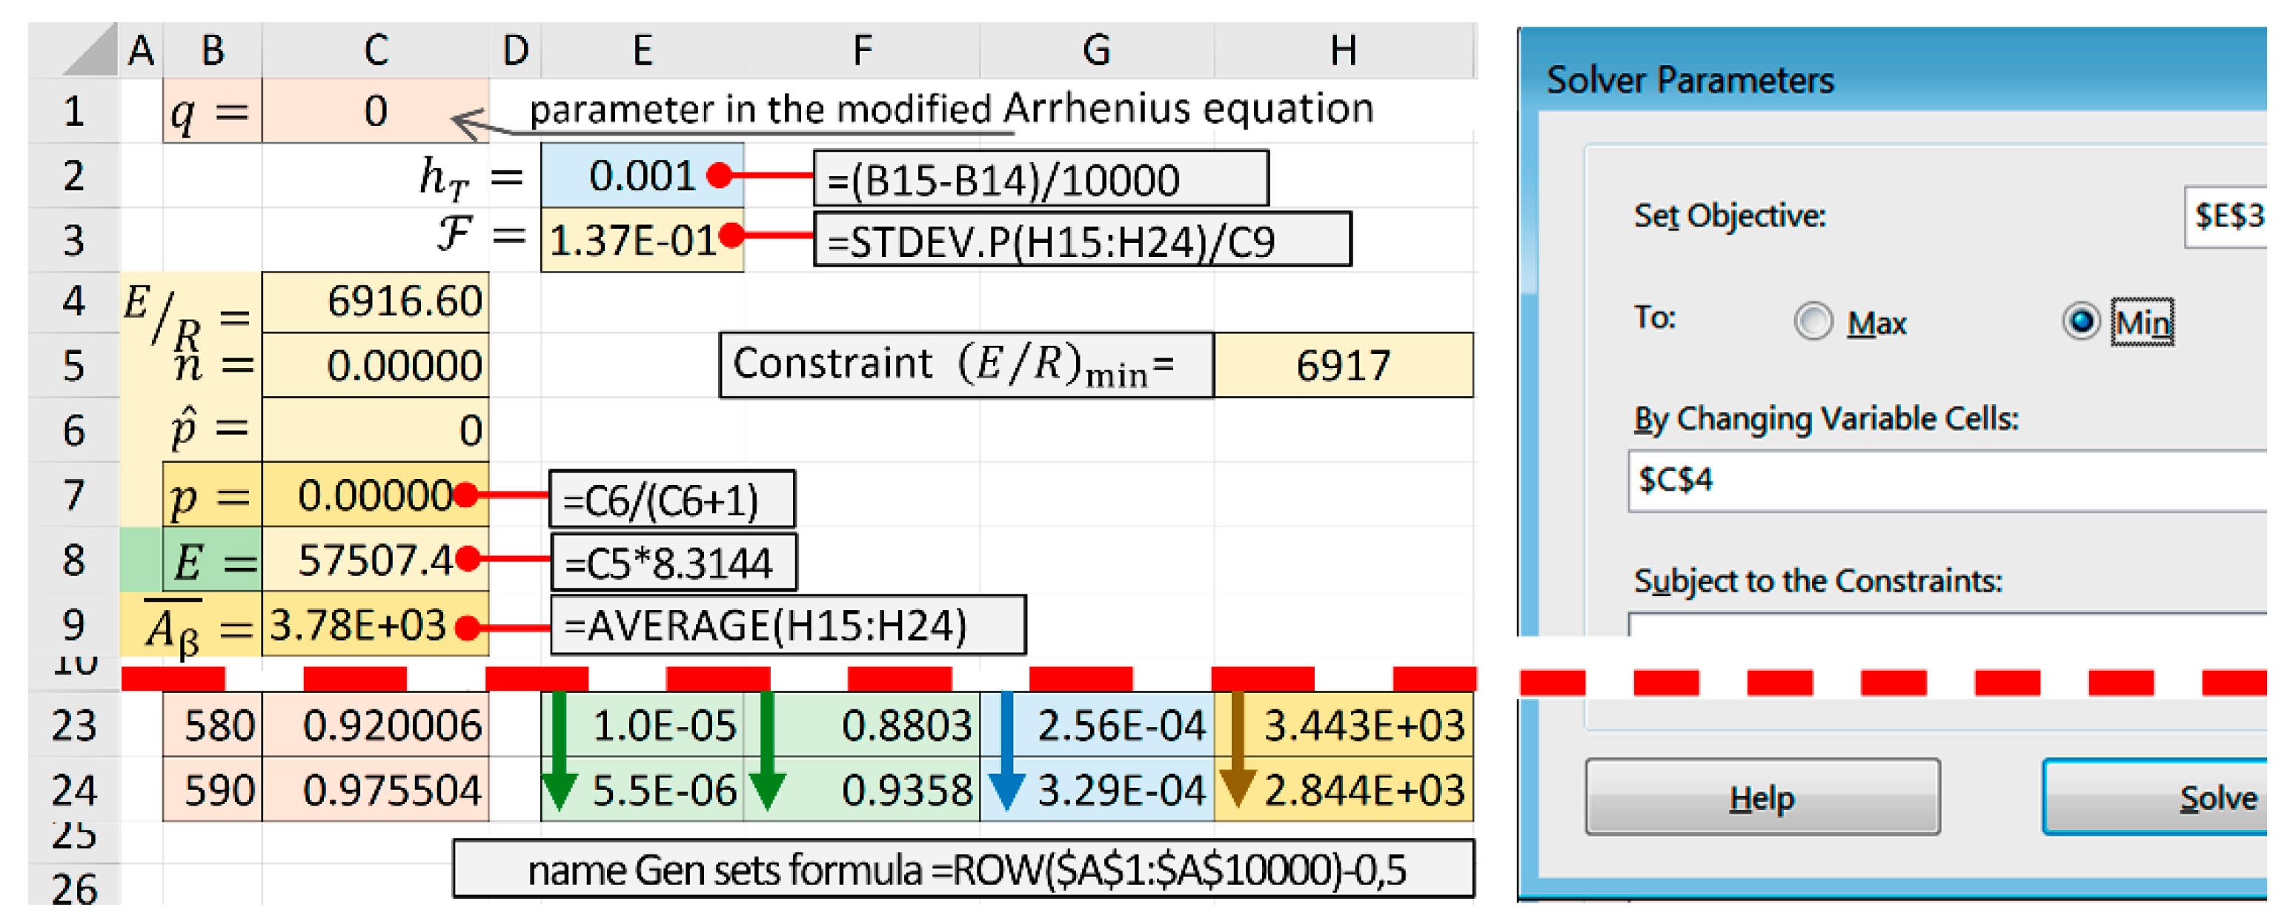Select the Max radio button
Viewport: 2290px width, 924px height.
point(1813,323)
